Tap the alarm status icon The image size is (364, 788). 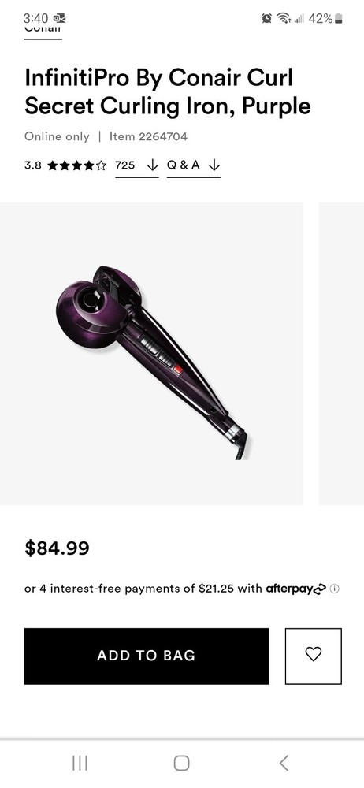tap(267, 19)
